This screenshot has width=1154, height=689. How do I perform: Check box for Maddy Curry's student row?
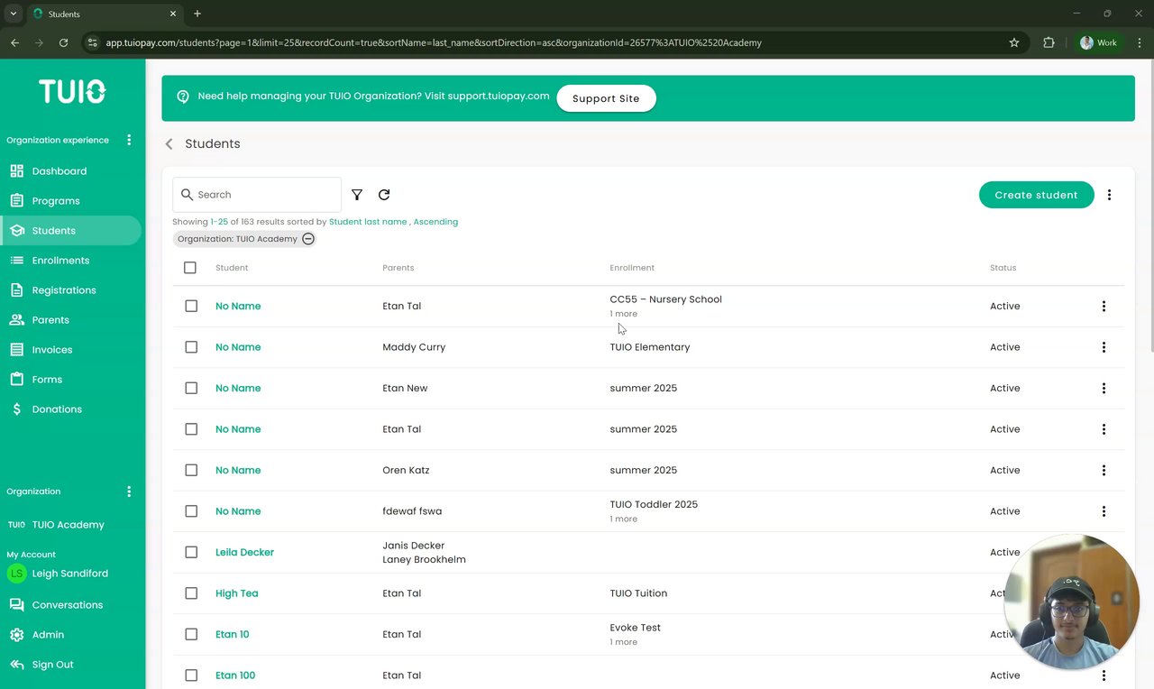[x=191, y=347]
